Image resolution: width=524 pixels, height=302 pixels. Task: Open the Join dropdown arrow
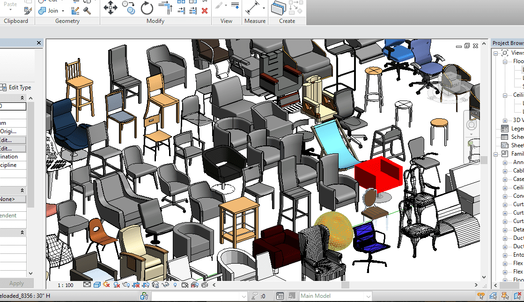[x=64, y=10]
